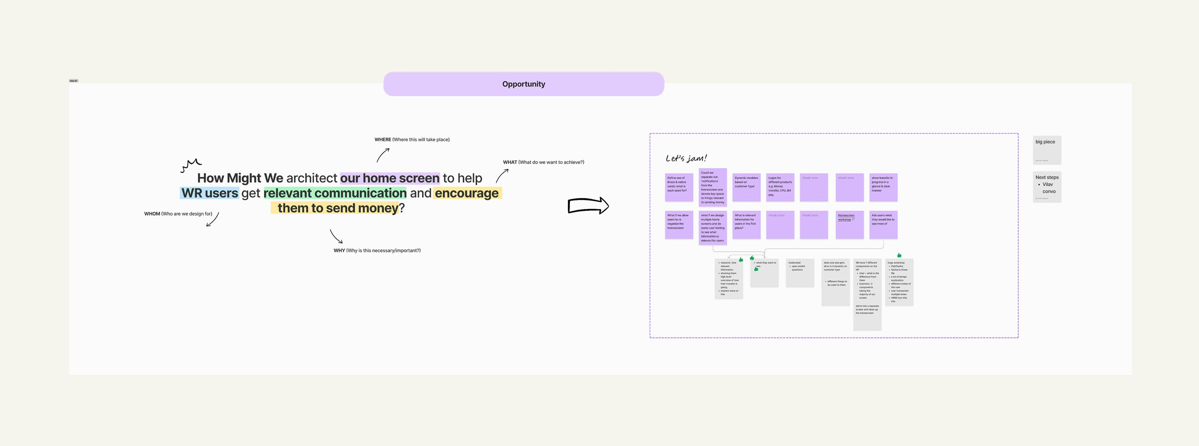Select sticky 'Could we separate out notifications'
This screenshot has height=446, width=1199.
pyautogui.click(x=712, y=187)
